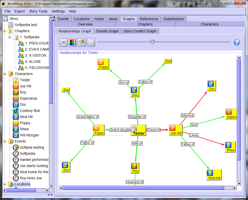Click the Admires relationship label
Screen dimensions: 248x200
188,115
